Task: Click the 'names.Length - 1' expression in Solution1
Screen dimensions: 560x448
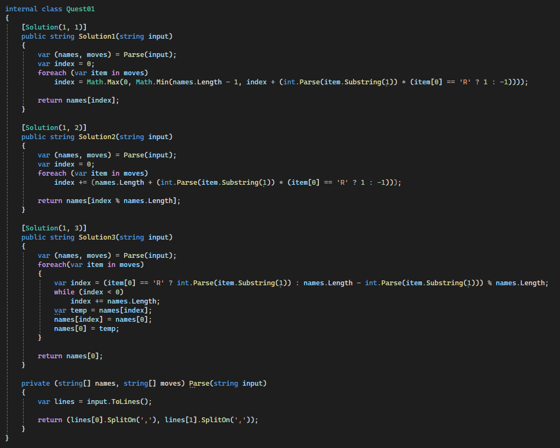Action: pos(205,82)
